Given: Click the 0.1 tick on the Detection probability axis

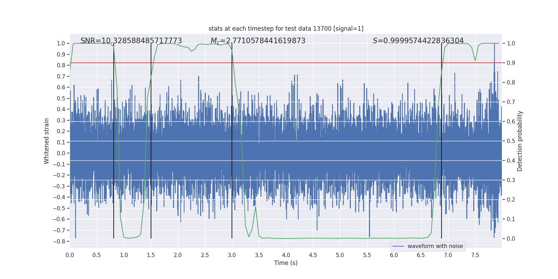Looking at the screenshot, I should tap(511, 219).
